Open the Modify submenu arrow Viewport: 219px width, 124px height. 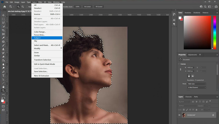coord(61,48)
